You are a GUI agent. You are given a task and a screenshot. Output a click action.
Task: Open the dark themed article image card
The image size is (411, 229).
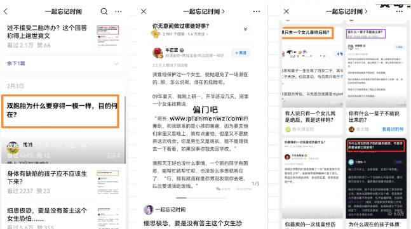coord(376,178)
